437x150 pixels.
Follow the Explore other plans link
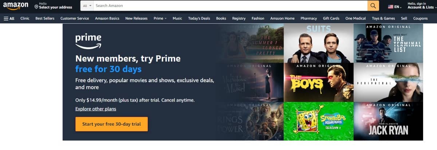pos(96,109)
